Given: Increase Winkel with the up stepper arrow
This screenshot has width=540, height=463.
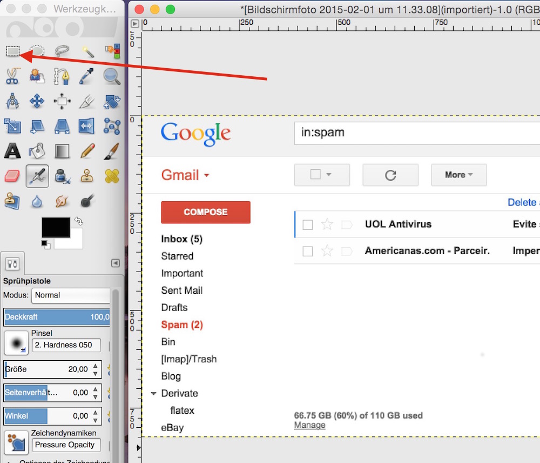Looking at the screenshot, I should [x=96, y=412].
